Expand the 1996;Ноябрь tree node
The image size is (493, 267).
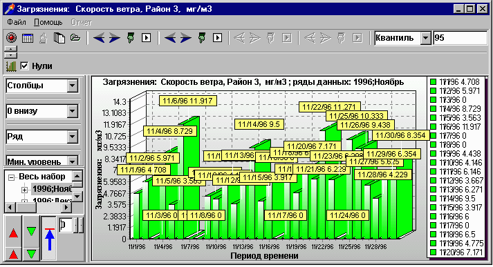click(x=24, y=190)
